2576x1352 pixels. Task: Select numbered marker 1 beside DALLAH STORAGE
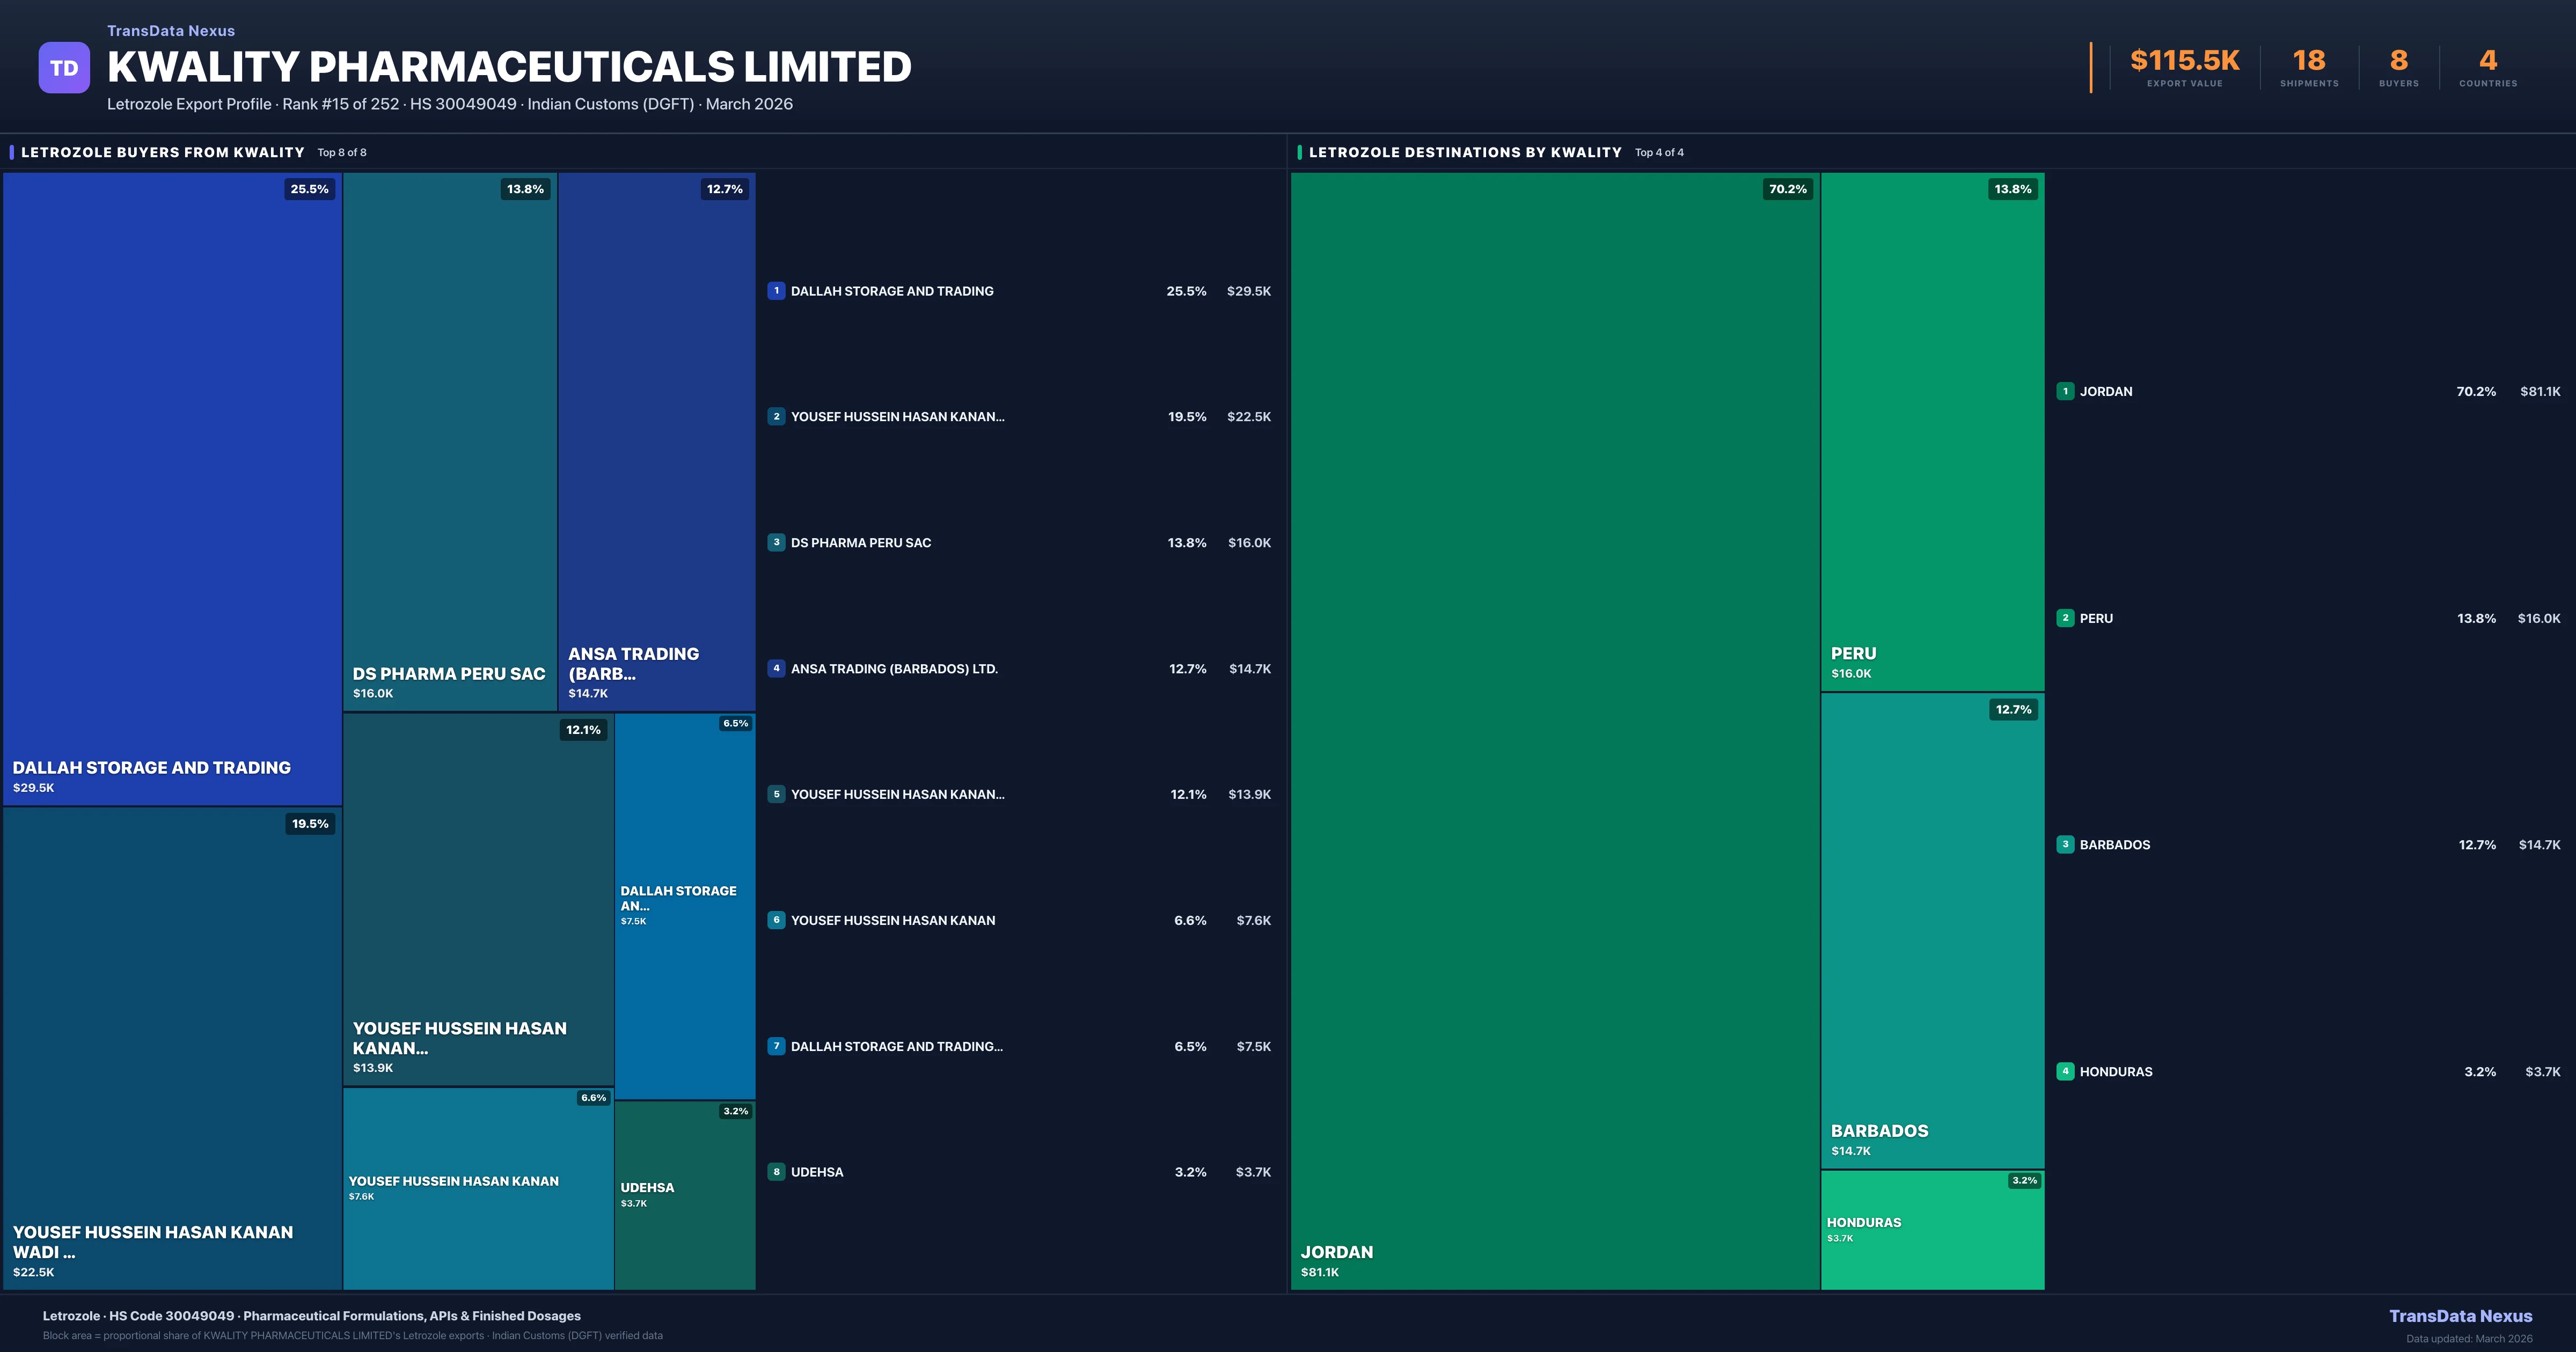(776, 291)
